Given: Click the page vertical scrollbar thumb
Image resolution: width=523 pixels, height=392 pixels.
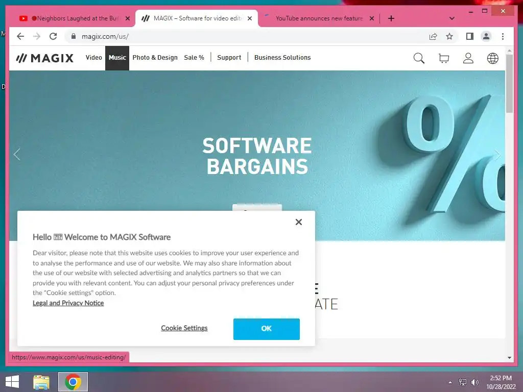Looking at the screenshot, I should click(x=509, y=83).
